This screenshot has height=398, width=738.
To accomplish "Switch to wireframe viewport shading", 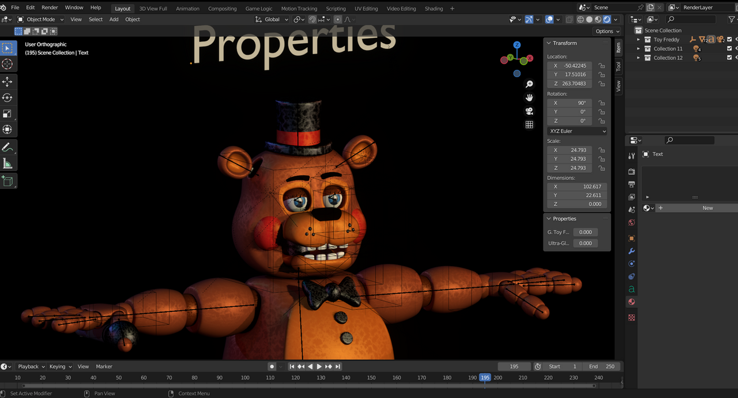I will (581, 20).
